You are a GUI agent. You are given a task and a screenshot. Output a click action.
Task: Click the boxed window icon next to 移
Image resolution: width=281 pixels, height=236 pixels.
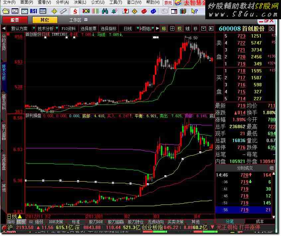(203, 29)
